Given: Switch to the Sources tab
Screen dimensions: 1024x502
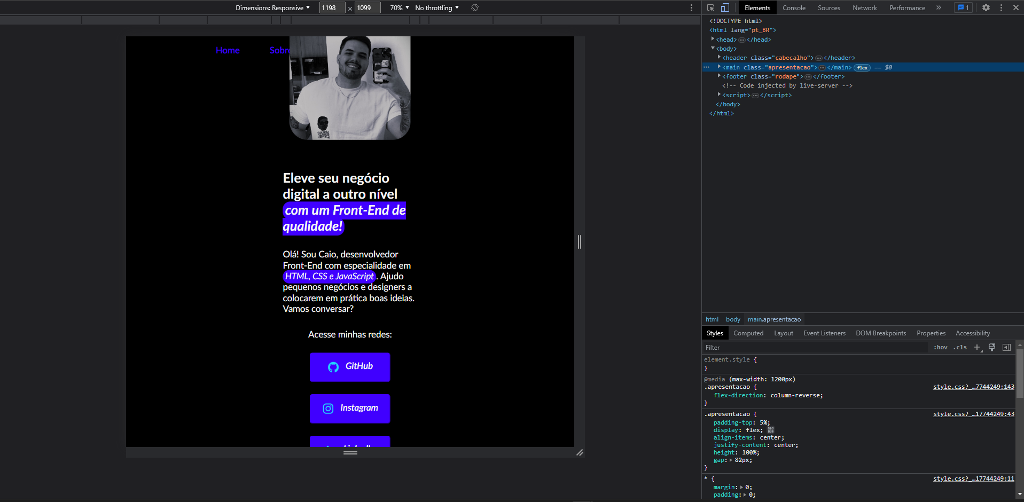Looking at the screenshot, I should [828, 7].
